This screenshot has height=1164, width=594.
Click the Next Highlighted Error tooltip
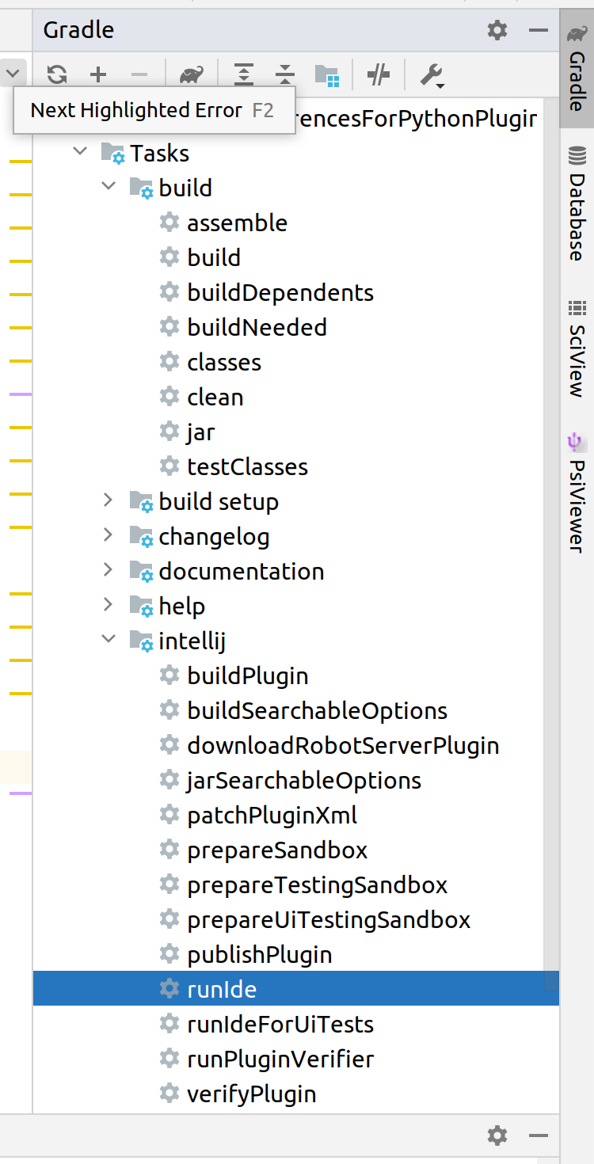[x=155, y=110]
